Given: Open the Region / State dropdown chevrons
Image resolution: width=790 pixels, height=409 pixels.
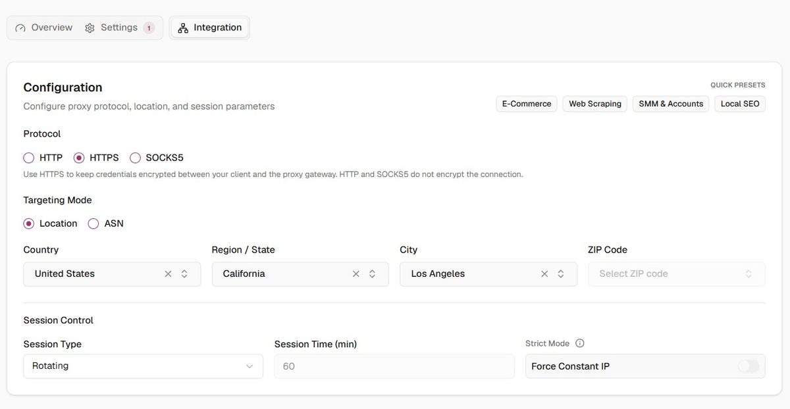Looking at the screenshot, I should [x=372, y=274].
